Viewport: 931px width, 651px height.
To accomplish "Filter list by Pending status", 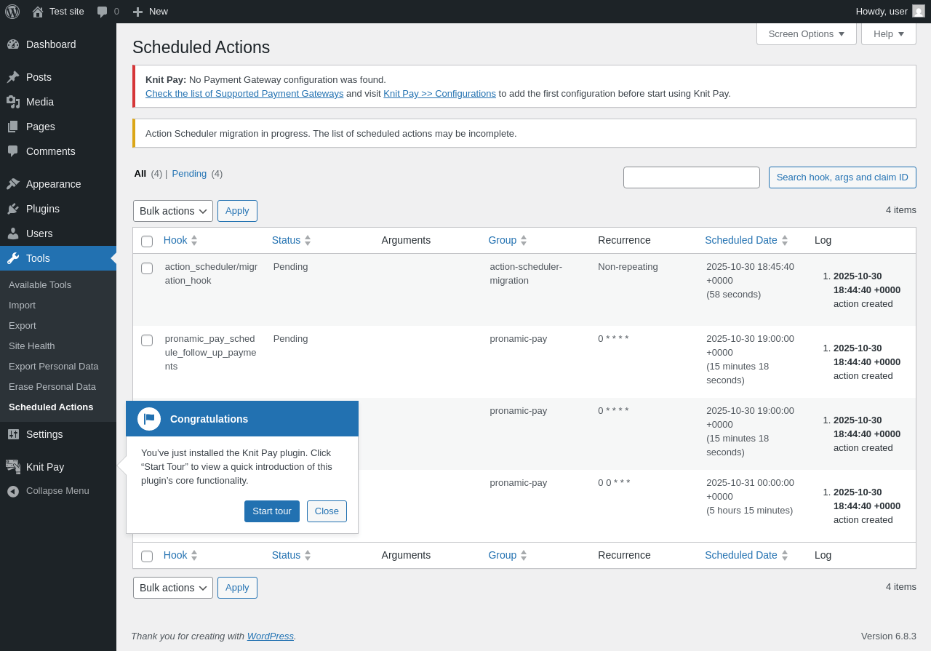I will tap(189, 174).
